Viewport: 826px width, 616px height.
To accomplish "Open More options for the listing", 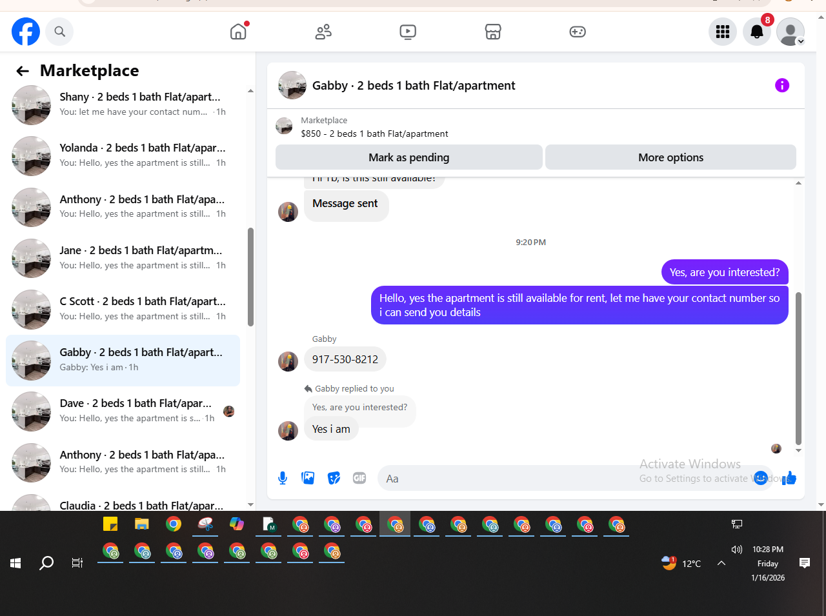I will [670, 157].
